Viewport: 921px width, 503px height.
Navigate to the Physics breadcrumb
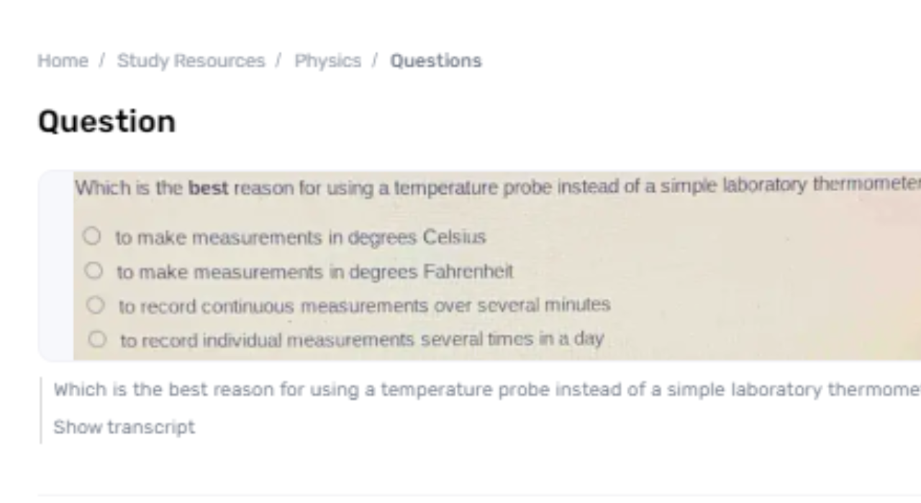click(327, 61)
